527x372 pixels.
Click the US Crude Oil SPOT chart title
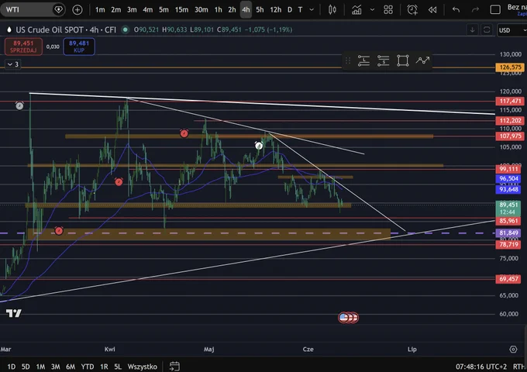pos(66,30)
